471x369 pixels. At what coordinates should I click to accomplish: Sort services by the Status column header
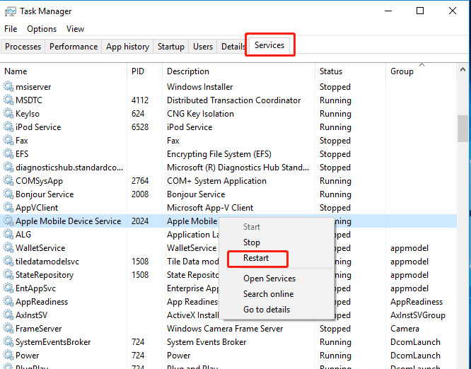coord(331,71)
